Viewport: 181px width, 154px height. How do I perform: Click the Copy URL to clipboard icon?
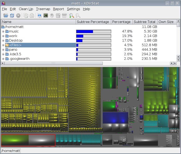(26, 16)
